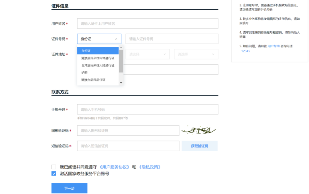Viewport: 309px width, 194px height.
Task: Click the 12345 phone number link
Action: pos(245,51)
